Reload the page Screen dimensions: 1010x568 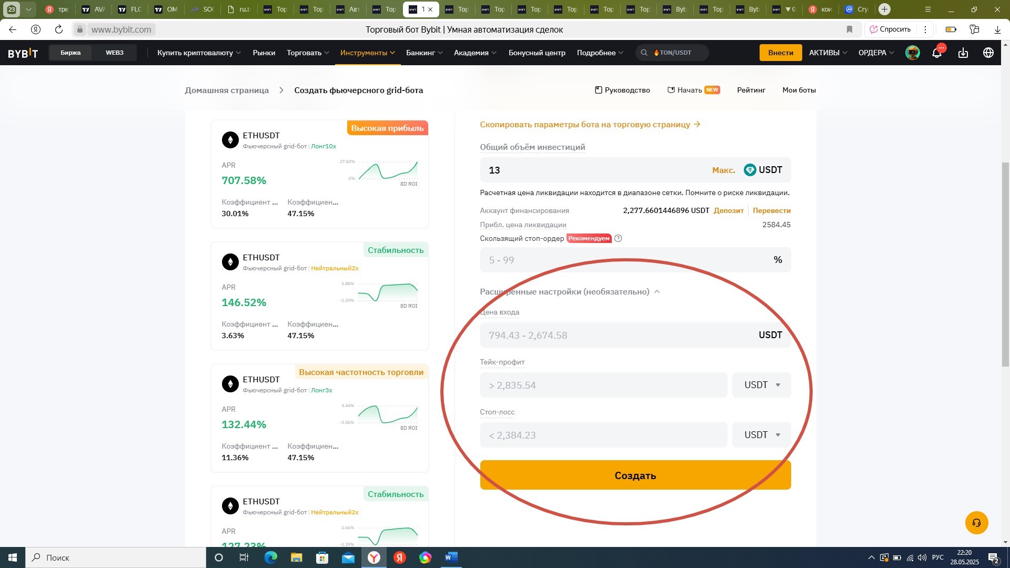(59, 29)
